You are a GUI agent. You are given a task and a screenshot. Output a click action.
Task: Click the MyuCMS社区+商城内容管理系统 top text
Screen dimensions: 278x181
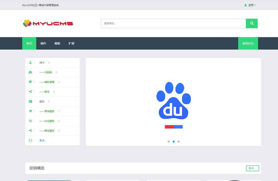click(x=40, y=5)
